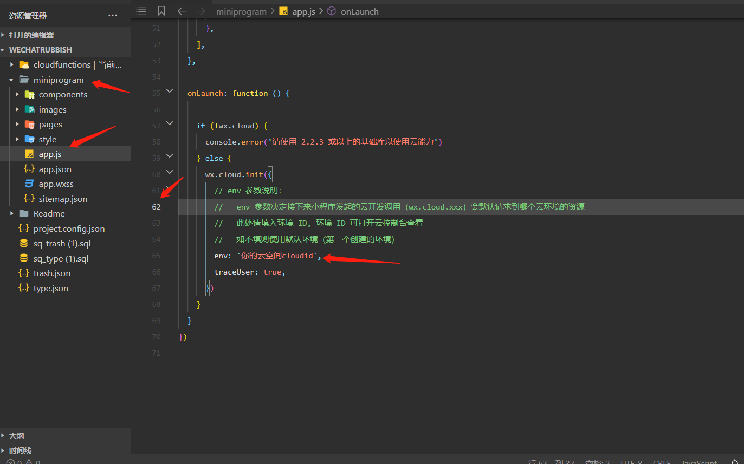
Task: Fold the if block at line 57
Action: tap(170, 124)
